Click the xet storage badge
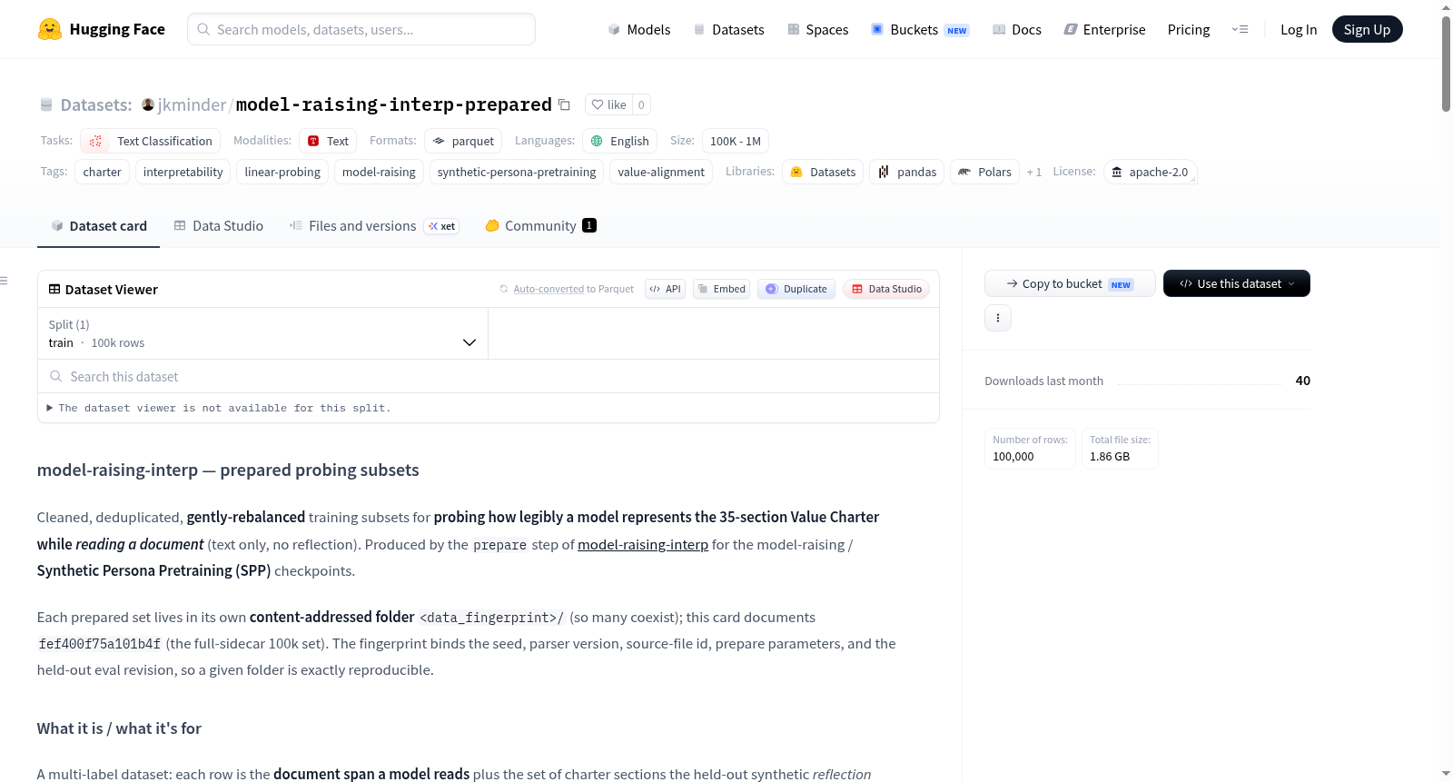The height and width of the screenshot is (782, 1453). pyautogui.click(x=442, y=226)
